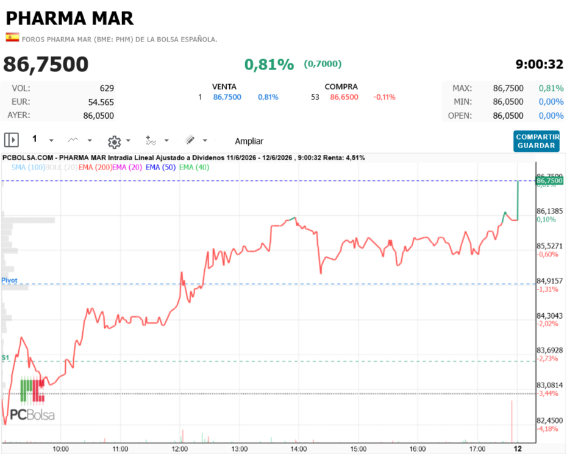
Task: Click the Pivot level label
Action: (9, 280)
